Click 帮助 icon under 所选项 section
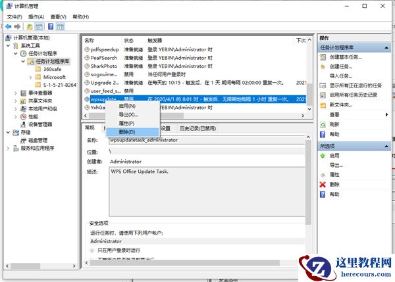Image resolution: width=395 pixels, height=282 pixels. (x=323, y=194)
